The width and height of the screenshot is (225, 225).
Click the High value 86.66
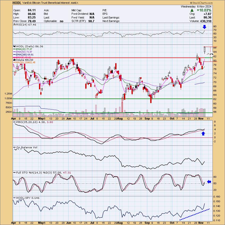[32, 14]
